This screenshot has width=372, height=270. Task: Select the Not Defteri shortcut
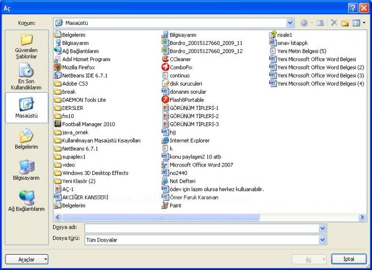coord(179,181)
